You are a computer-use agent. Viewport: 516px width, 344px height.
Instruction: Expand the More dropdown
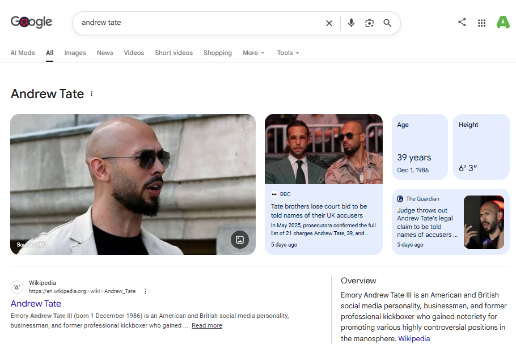coord(253,53)
